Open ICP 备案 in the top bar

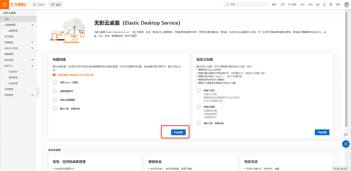tap(292, 4)
